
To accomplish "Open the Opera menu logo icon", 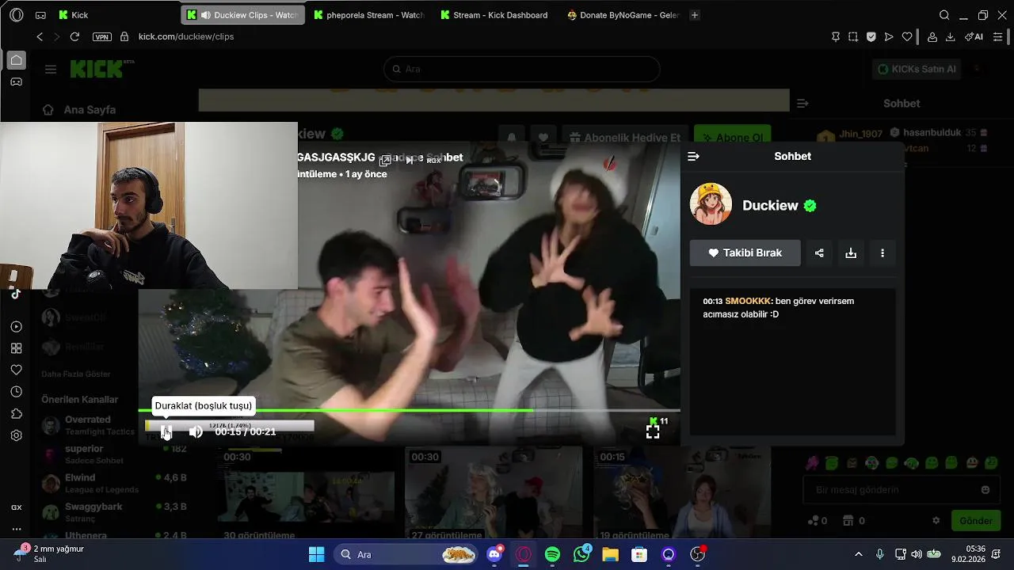I will click(17, 15).
